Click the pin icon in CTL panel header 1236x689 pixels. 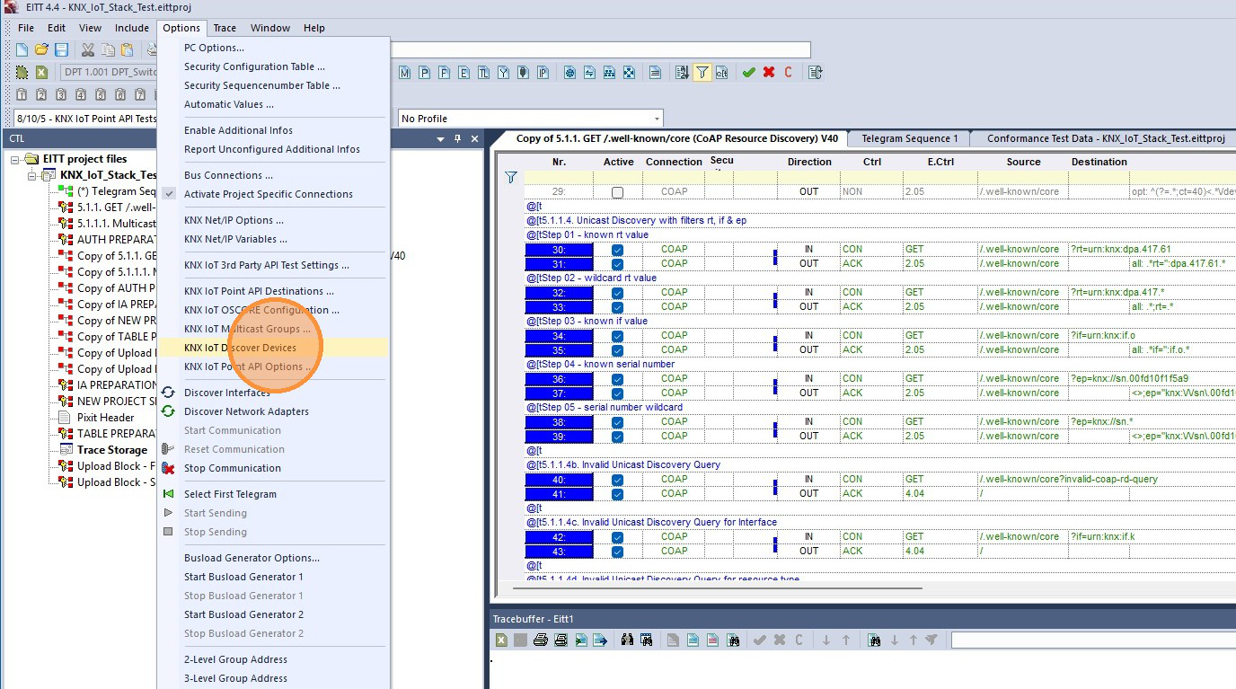457,138
